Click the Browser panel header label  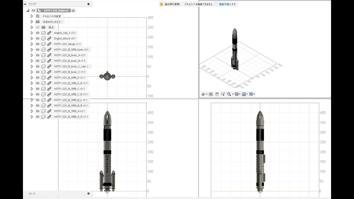click(32, 4)
